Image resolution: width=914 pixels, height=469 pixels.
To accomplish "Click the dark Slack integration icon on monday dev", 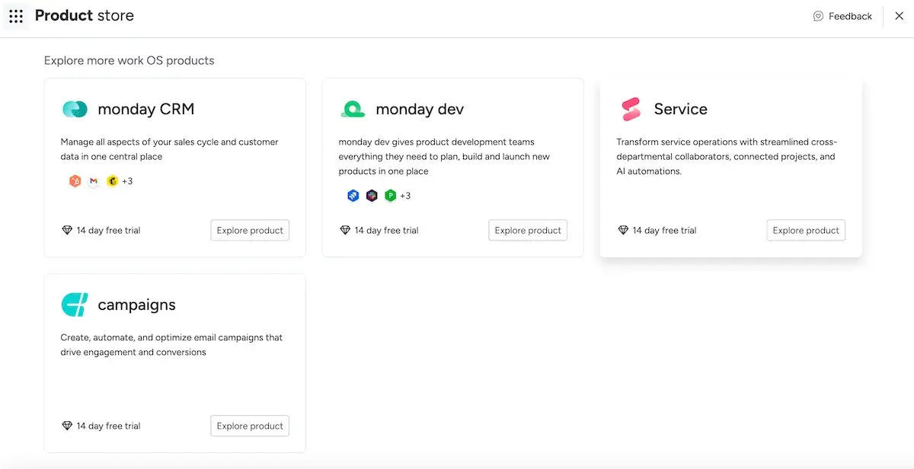I will 372,196.
